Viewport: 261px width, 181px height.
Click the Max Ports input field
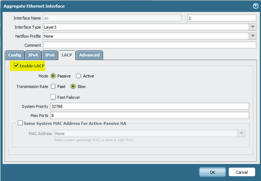(x=149, y=115)
